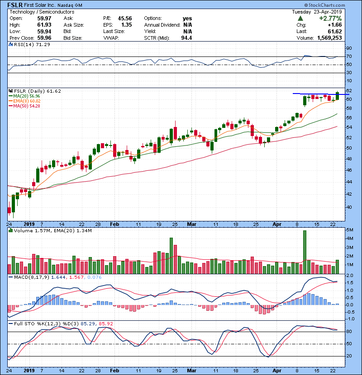Click the FSLR candlestick legend icon

10,91
